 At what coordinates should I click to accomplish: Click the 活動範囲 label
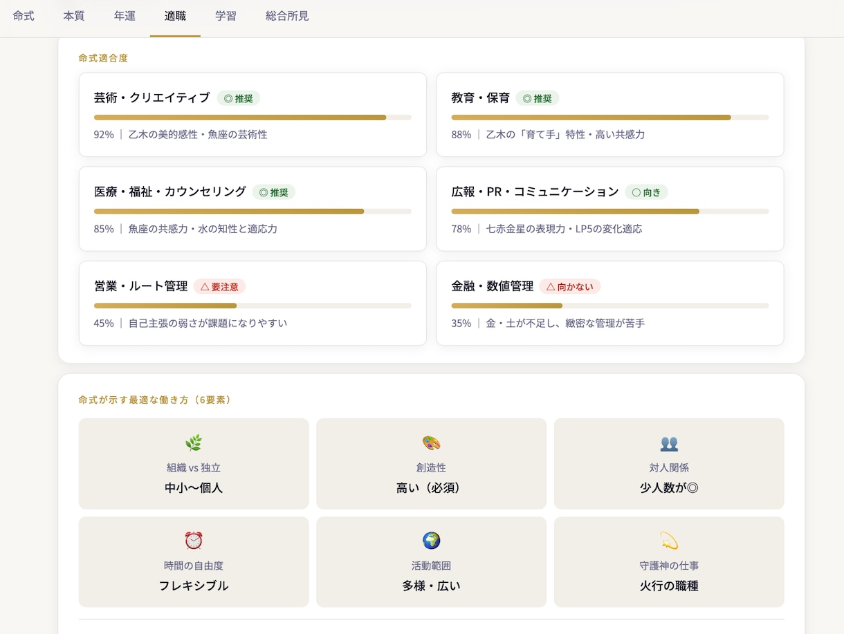tap(431, 566)
